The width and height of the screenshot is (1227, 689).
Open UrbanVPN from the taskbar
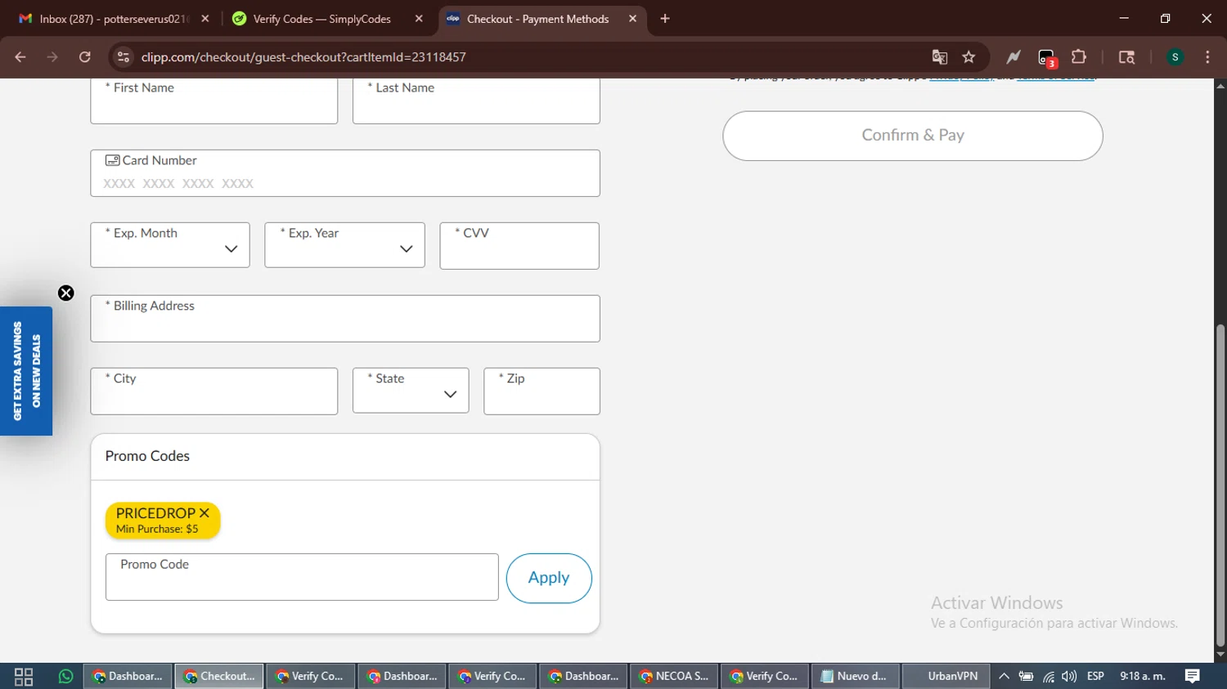946,677
